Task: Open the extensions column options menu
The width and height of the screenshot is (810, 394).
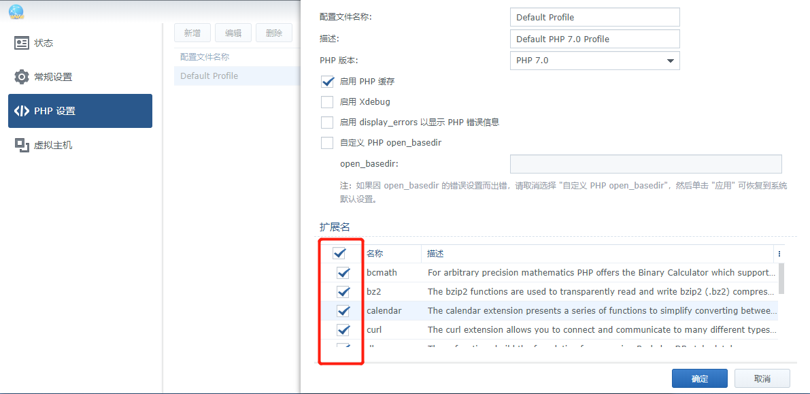Action: (x=779, y=253)
